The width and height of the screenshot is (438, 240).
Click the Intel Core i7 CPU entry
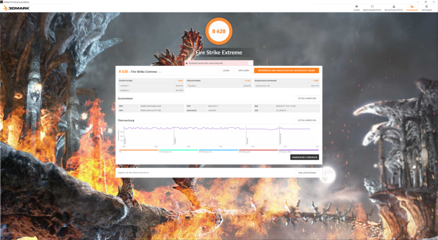click(218, 106)
